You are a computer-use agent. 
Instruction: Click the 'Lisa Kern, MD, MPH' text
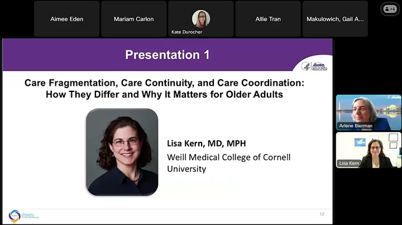pyautogui.click(x=207, y=144)
